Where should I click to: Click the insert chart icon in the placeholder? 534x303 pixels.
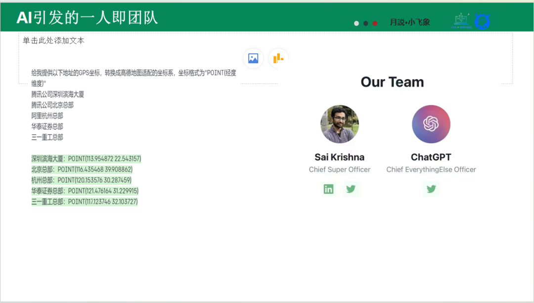pos(278,59)
